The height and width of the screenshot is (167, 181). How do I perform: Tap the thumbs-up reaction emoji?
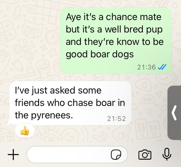25,131
